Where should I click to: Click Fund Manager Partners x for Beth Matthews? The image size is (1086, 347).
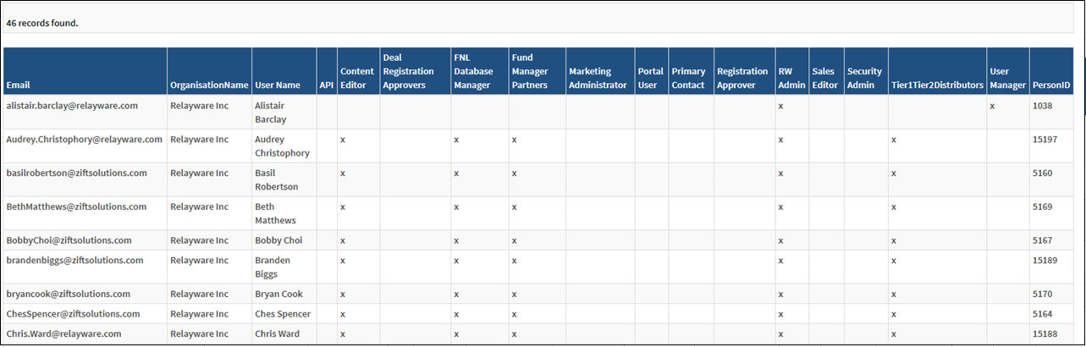pos(515,207)
